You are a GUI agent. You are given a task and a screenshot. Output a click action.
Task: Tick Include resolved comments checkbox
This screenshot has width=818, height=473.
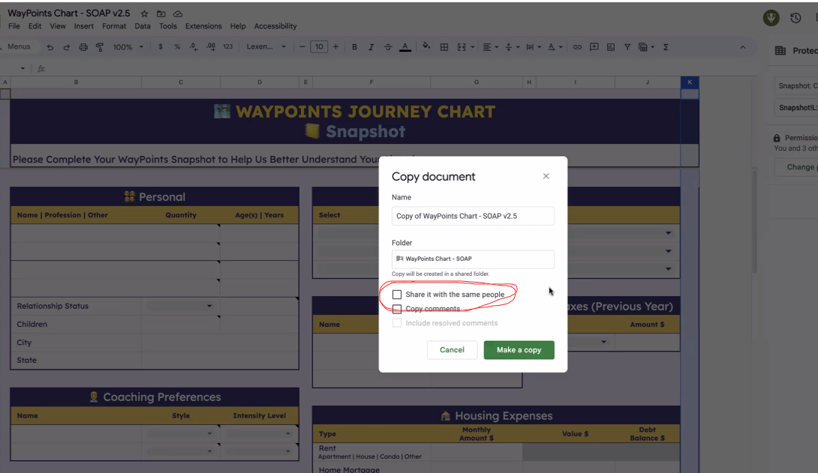pos(397,323)
